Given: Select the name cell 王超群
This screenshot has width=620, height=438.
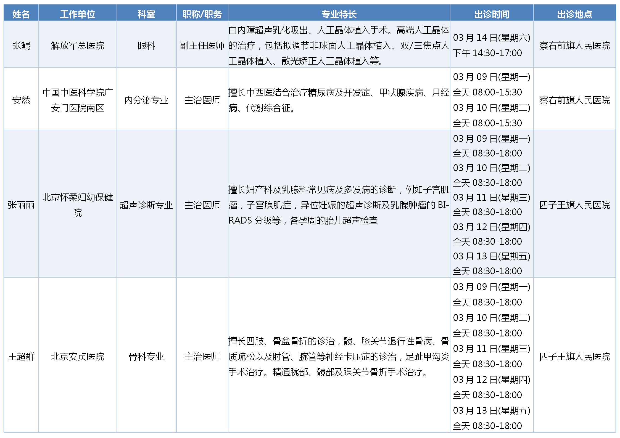Looking at the screenshot, I should click(21, 357).
